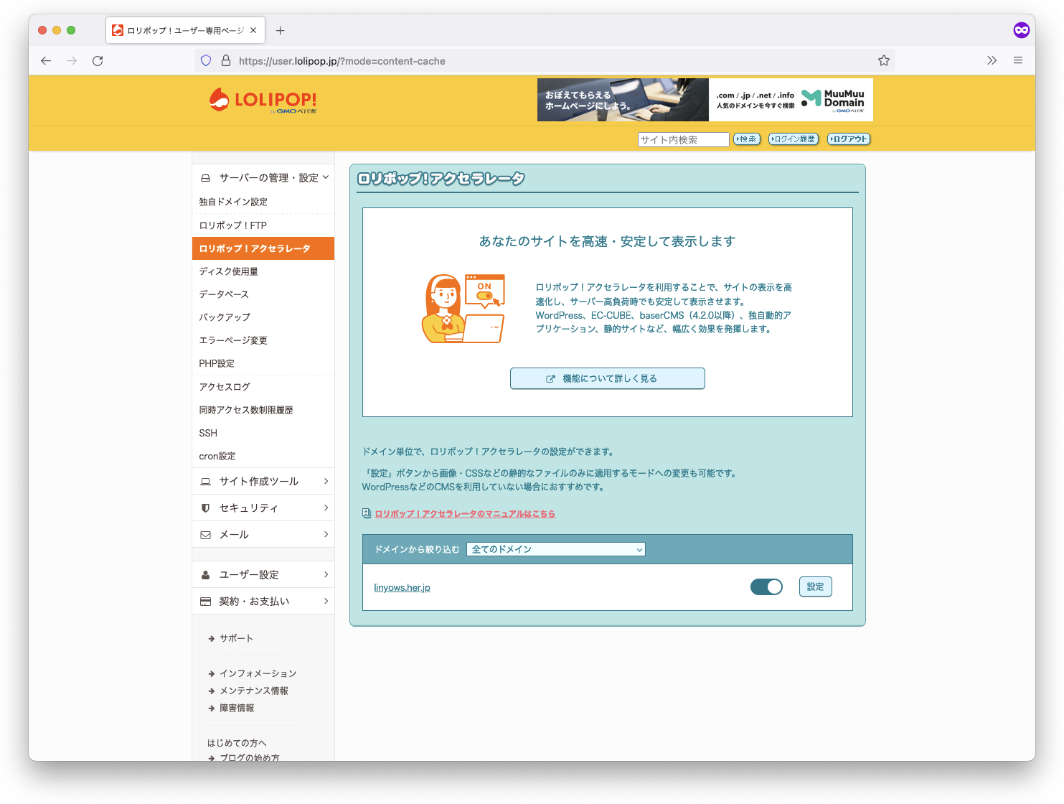
Task: Click the セキュリティ shield icon
Action: tap(205, 508)
